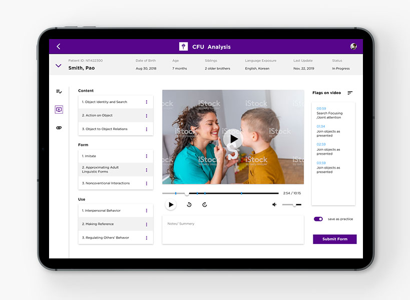The height and width of the screenshot is (300, 410).
Task: Open the checklist view in sidebar
Action: pos(59,92)
